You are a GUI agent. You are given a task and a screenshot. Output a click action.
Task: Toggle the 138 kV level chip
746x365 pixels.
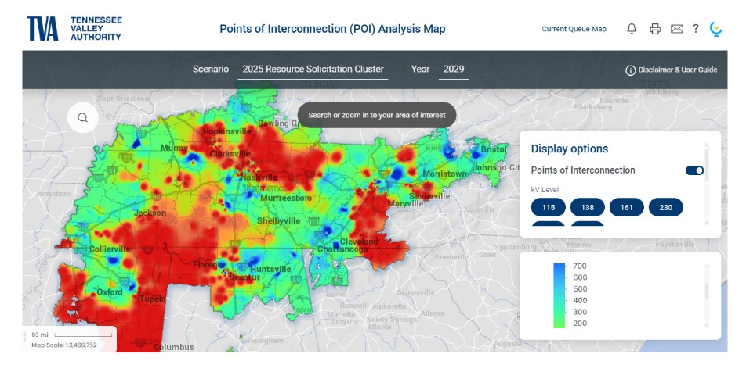[587, 207]
